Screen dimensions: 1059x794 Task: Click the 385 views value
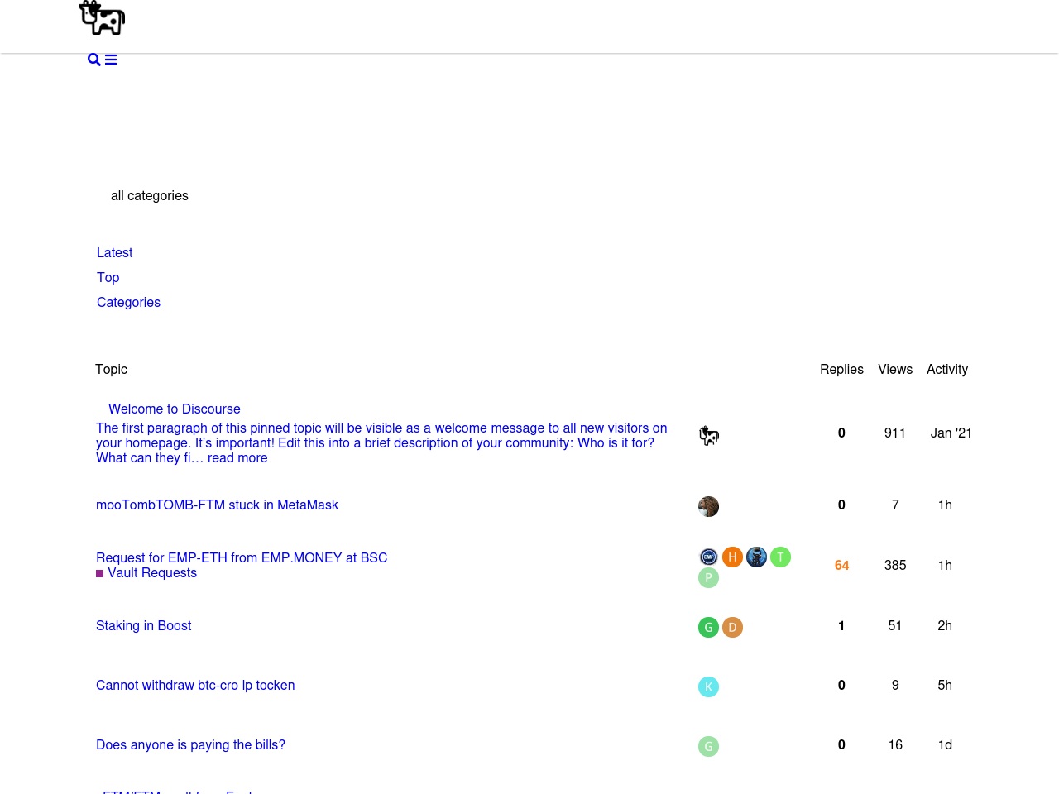(x=895, y=566)
